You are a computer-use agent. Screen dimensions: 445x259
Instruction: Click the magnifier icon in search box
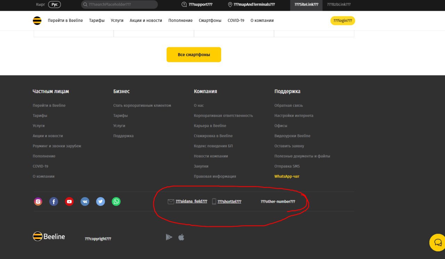point(85,5)
